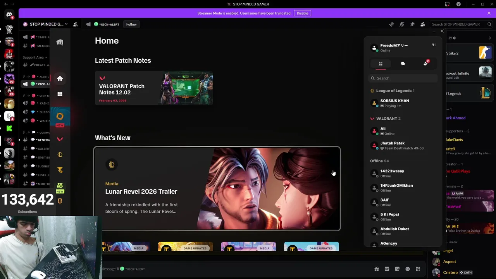This screenshot has width=496, height=279.
Task: Select League of Legends icon in Riot sidebar
Action: pyautogui.click(x=60, y=155)
